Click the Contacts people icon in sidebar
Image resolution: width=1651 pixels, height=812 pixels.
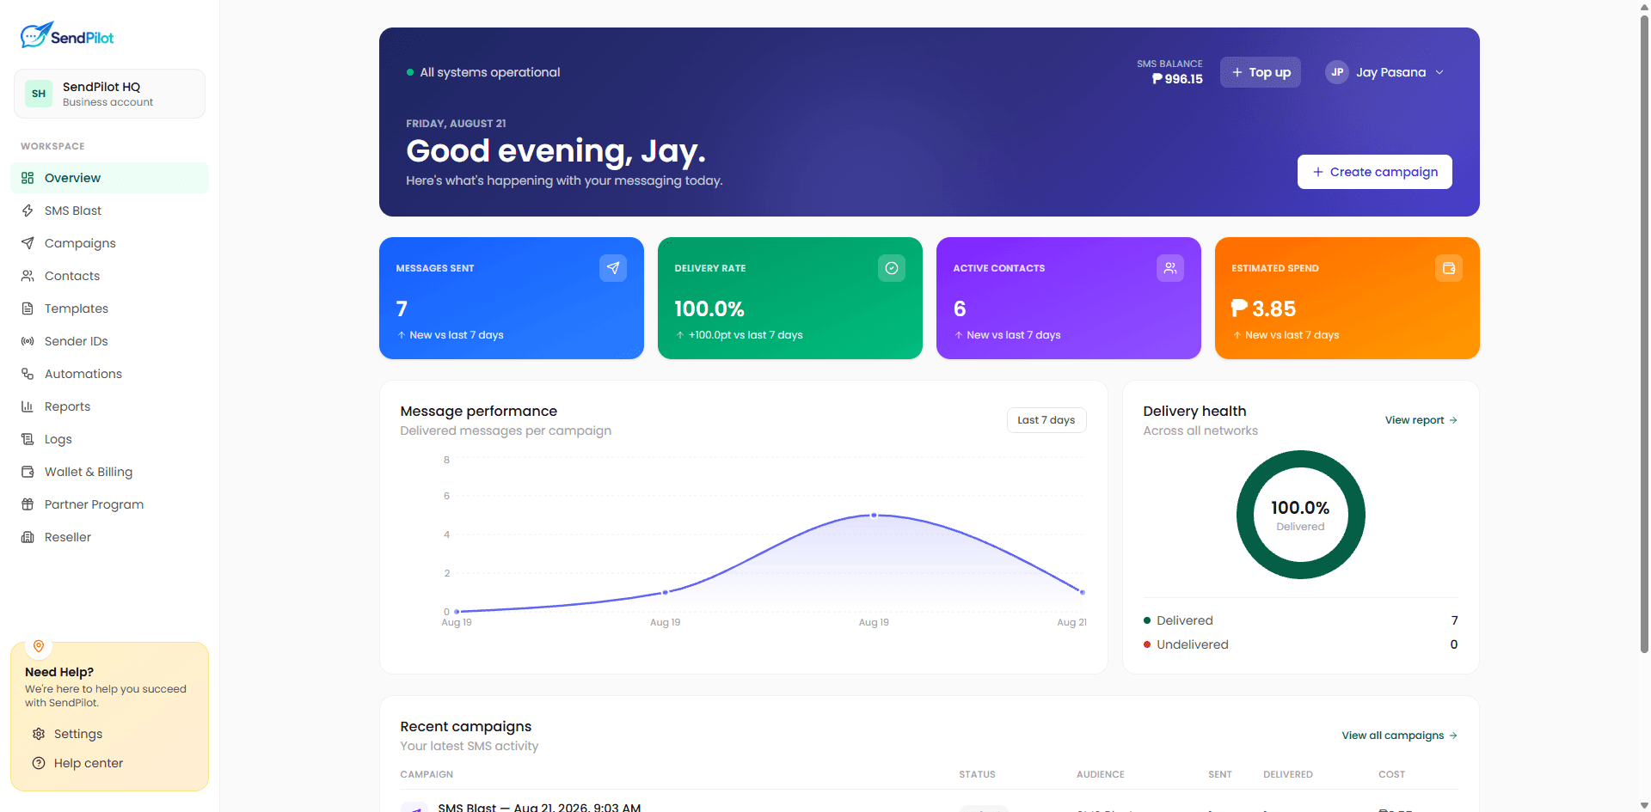28,276
